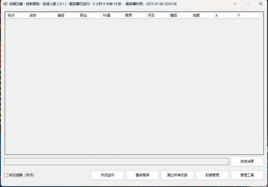Restart via the 重启程序 button

pyautogui.click(x=142, y=175)
